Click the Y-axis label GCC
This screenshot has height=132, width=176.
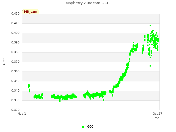tap(4, 62)
